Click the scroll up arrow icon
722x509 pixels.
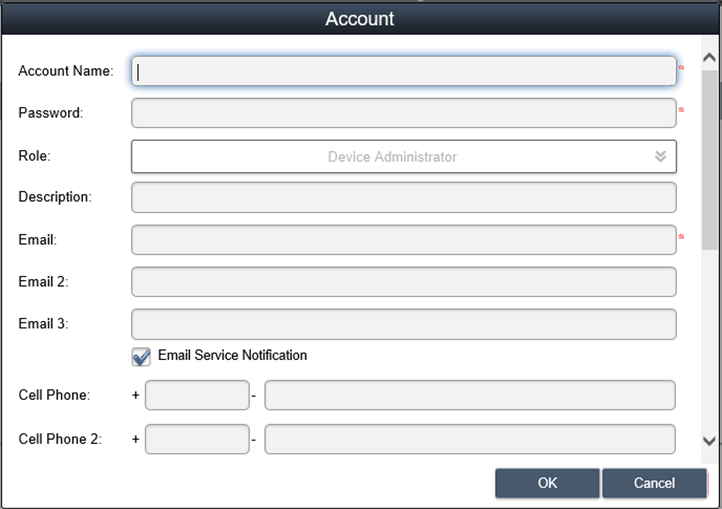point(709,57)
